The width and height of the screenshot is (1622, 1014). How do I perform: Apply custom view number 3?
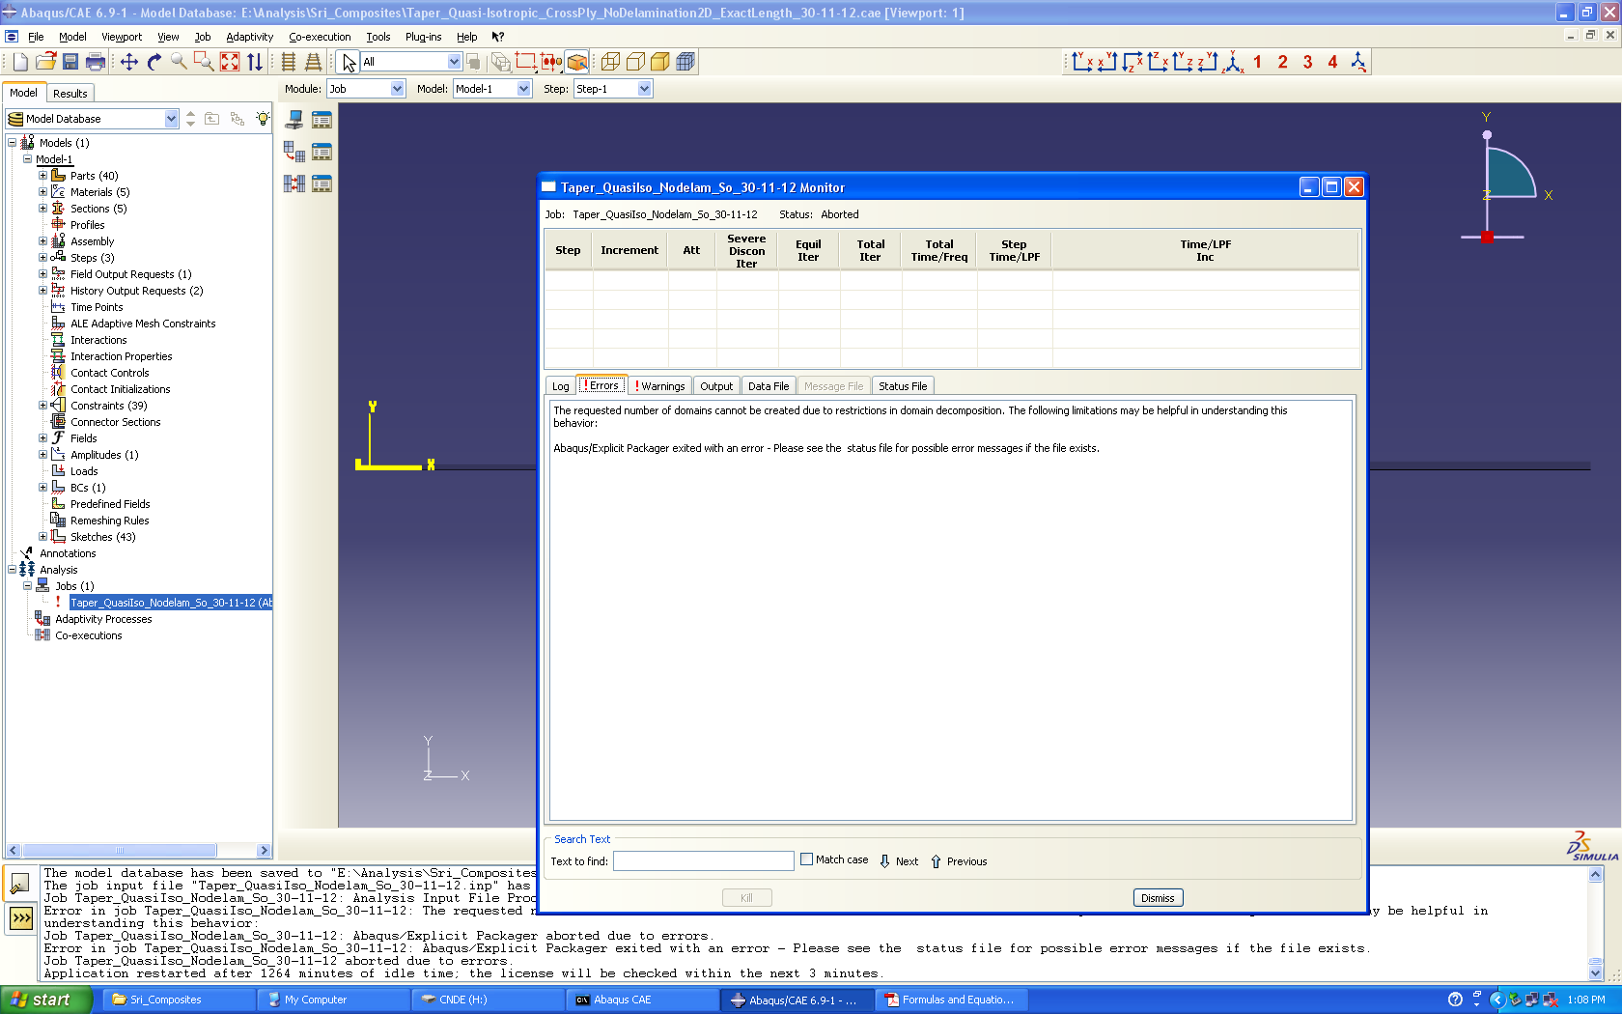click(1307, 62)
